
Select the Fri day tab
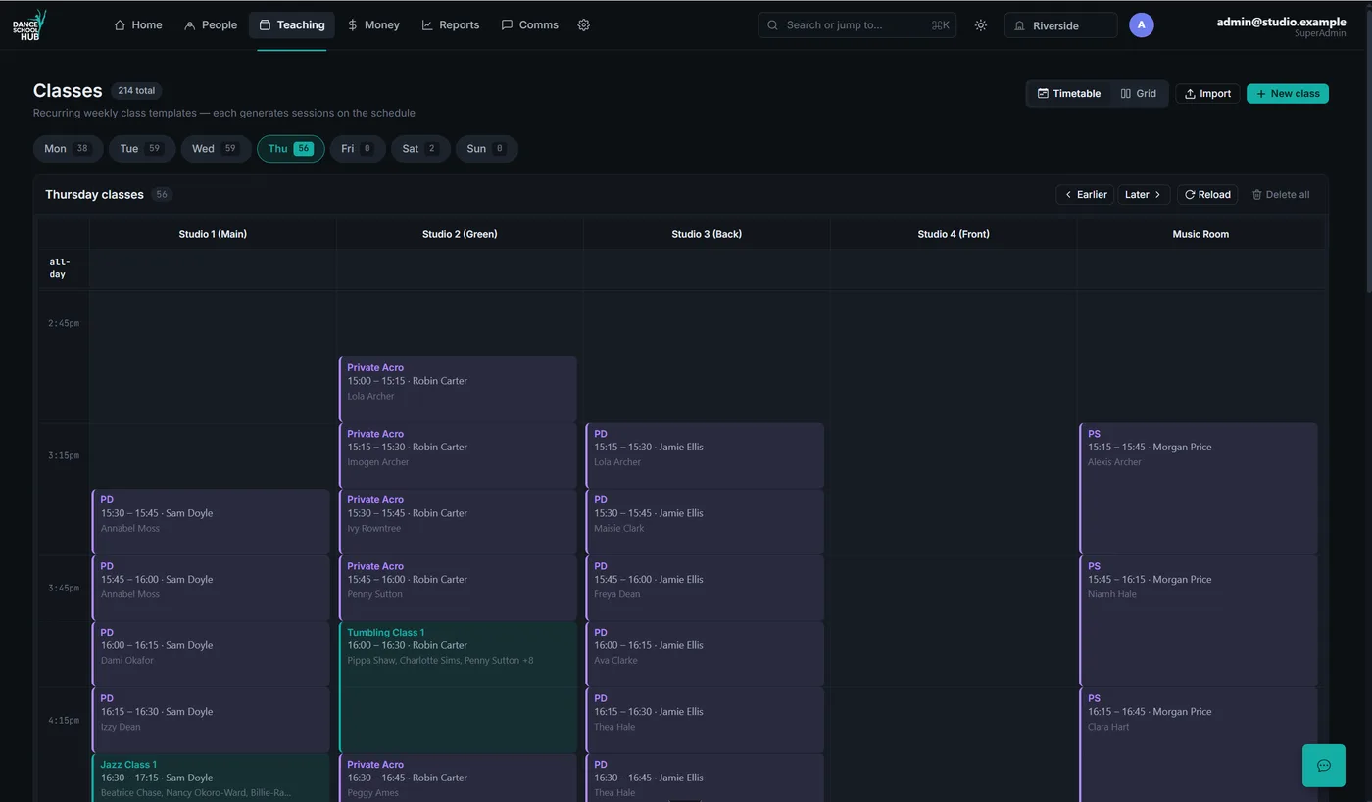pyautogui.click(x=358, y=149)
